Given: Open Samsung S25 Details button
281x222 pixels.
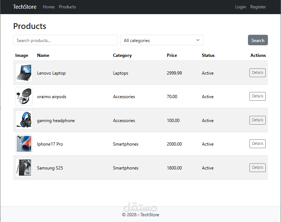Looking at the screenshot, I should coord(257,168).
